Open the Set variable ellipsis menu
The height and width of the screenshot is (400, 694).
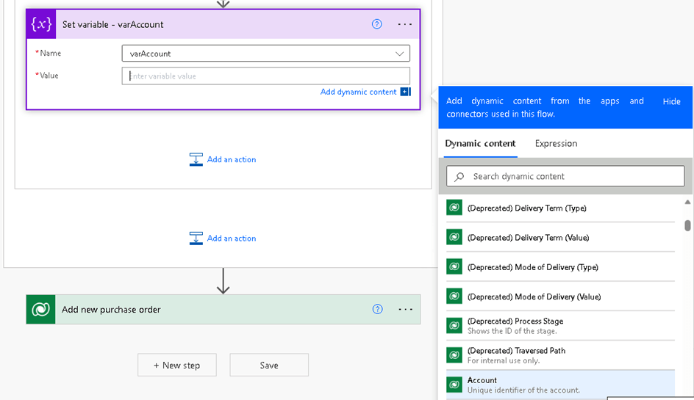(x=405, y=24)
